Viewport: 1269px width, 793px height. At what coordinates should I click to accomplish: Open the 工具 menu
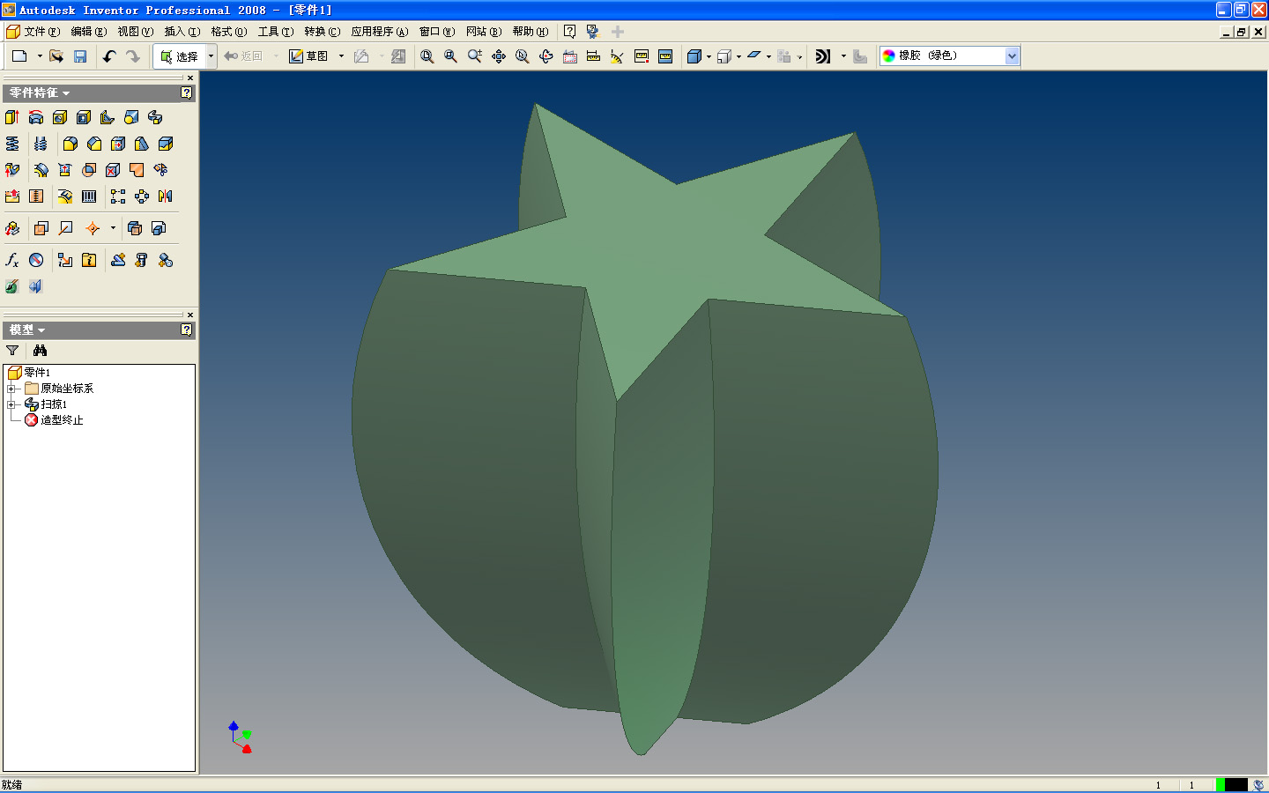[275, 32]
